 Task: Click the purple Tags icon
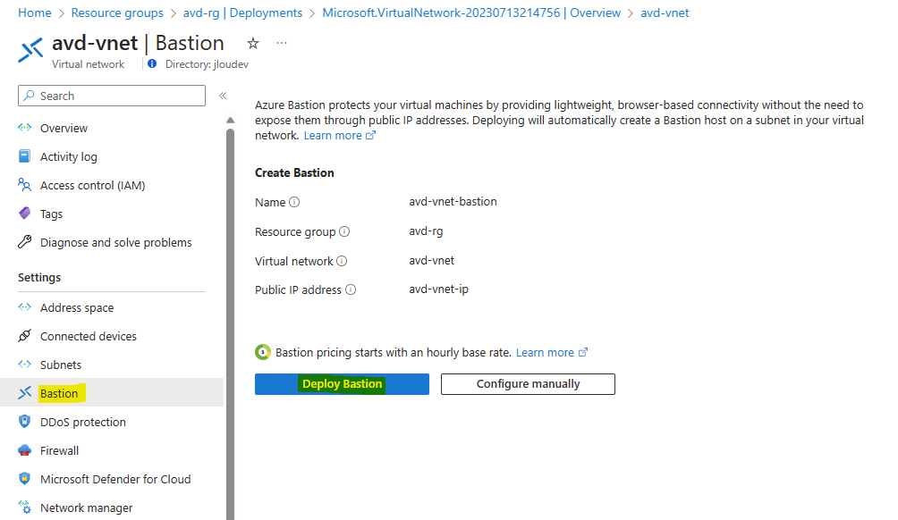tap(25, 214)
